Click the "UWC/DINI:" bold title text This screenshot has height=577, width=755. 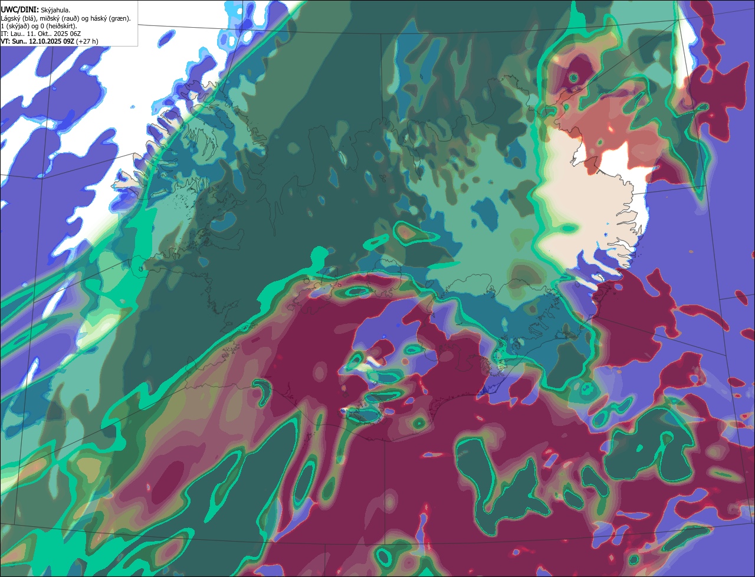click(20, 10)
